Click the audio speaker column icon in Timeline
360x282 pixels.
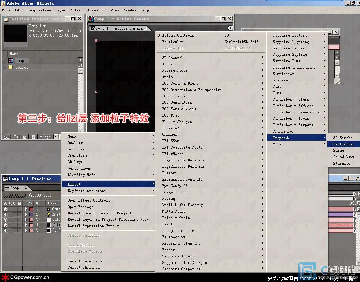10,203
